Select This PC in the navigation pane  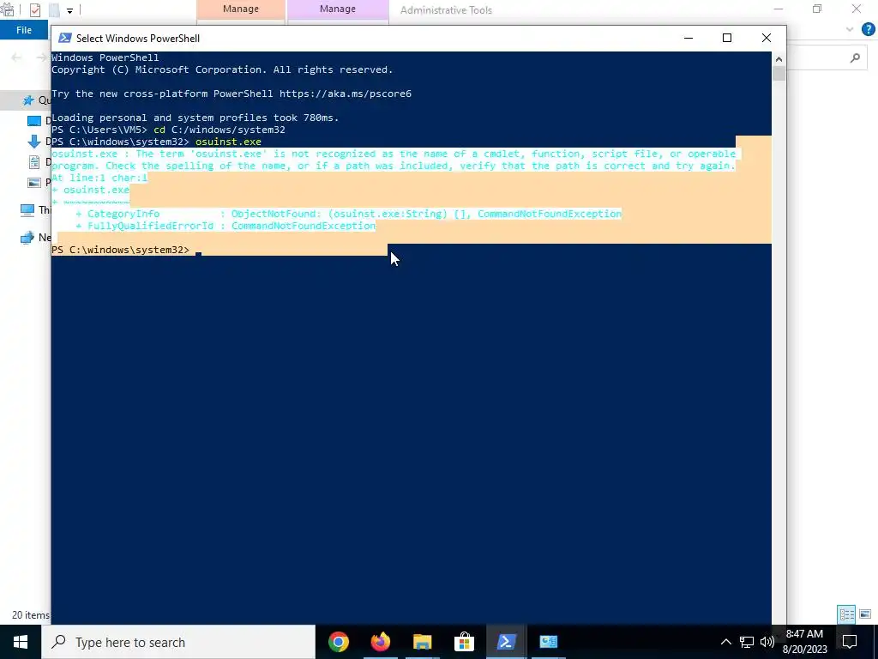[35, 210]
